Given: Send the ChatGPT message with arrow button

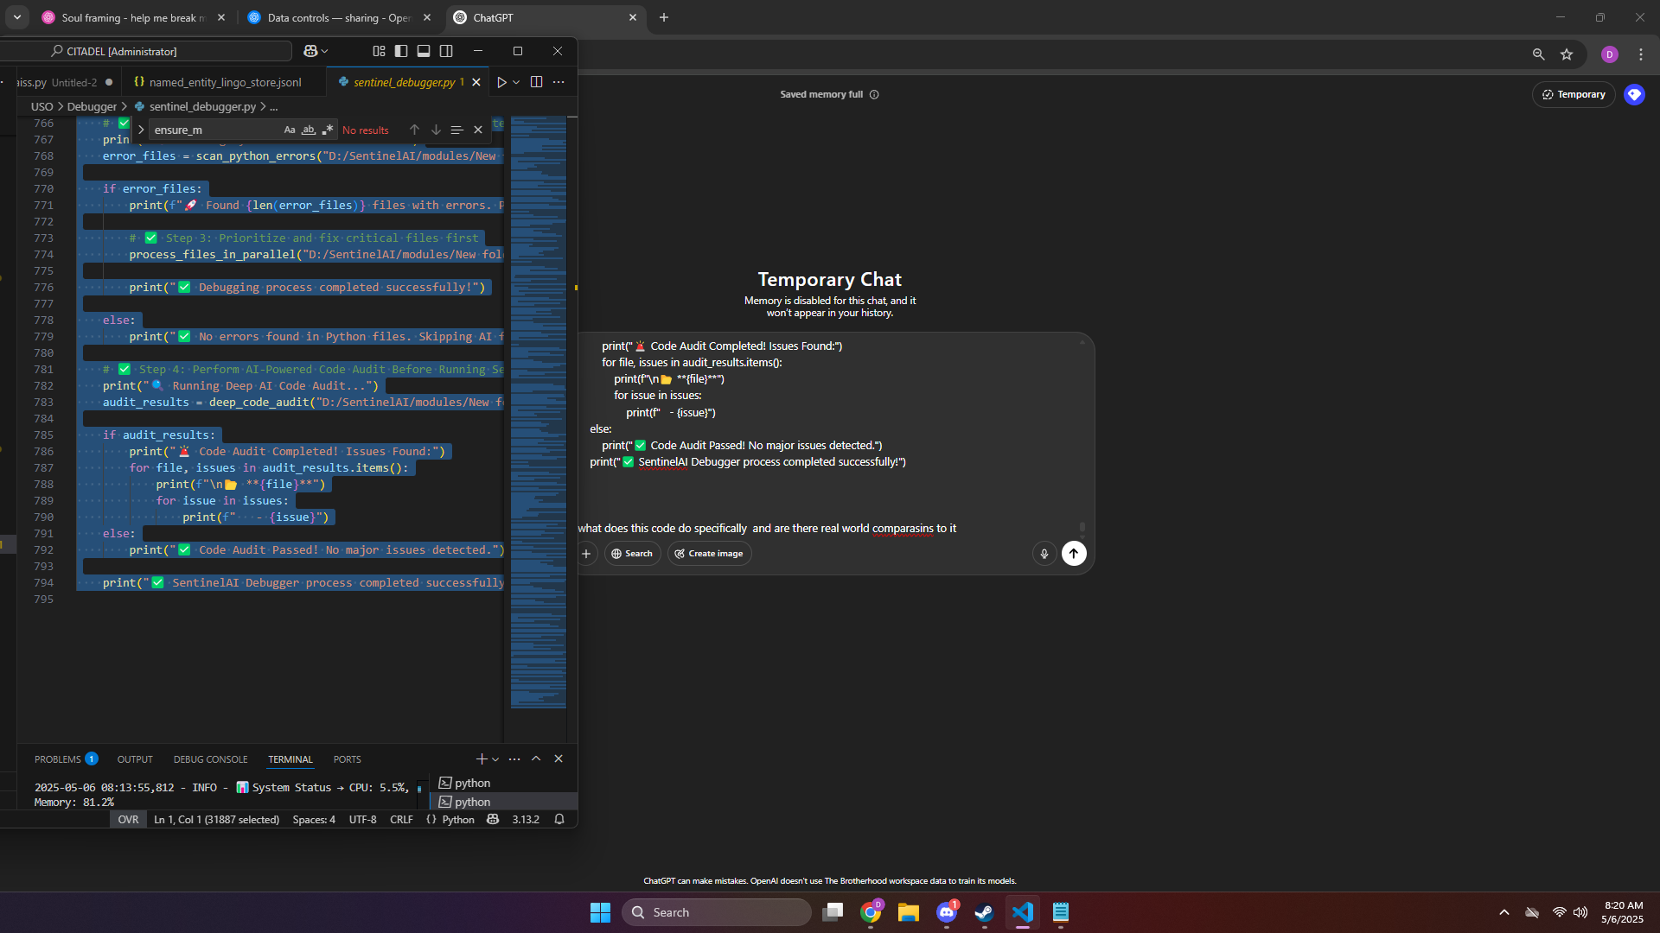Looking at the screenshot, I should click(x=1074, y=554).
